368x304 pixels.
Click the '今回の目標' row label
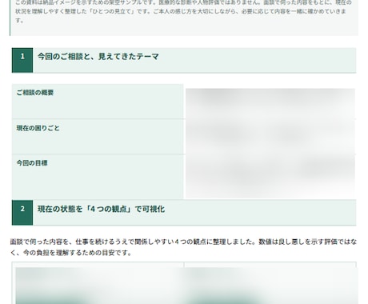click(32, 163)
